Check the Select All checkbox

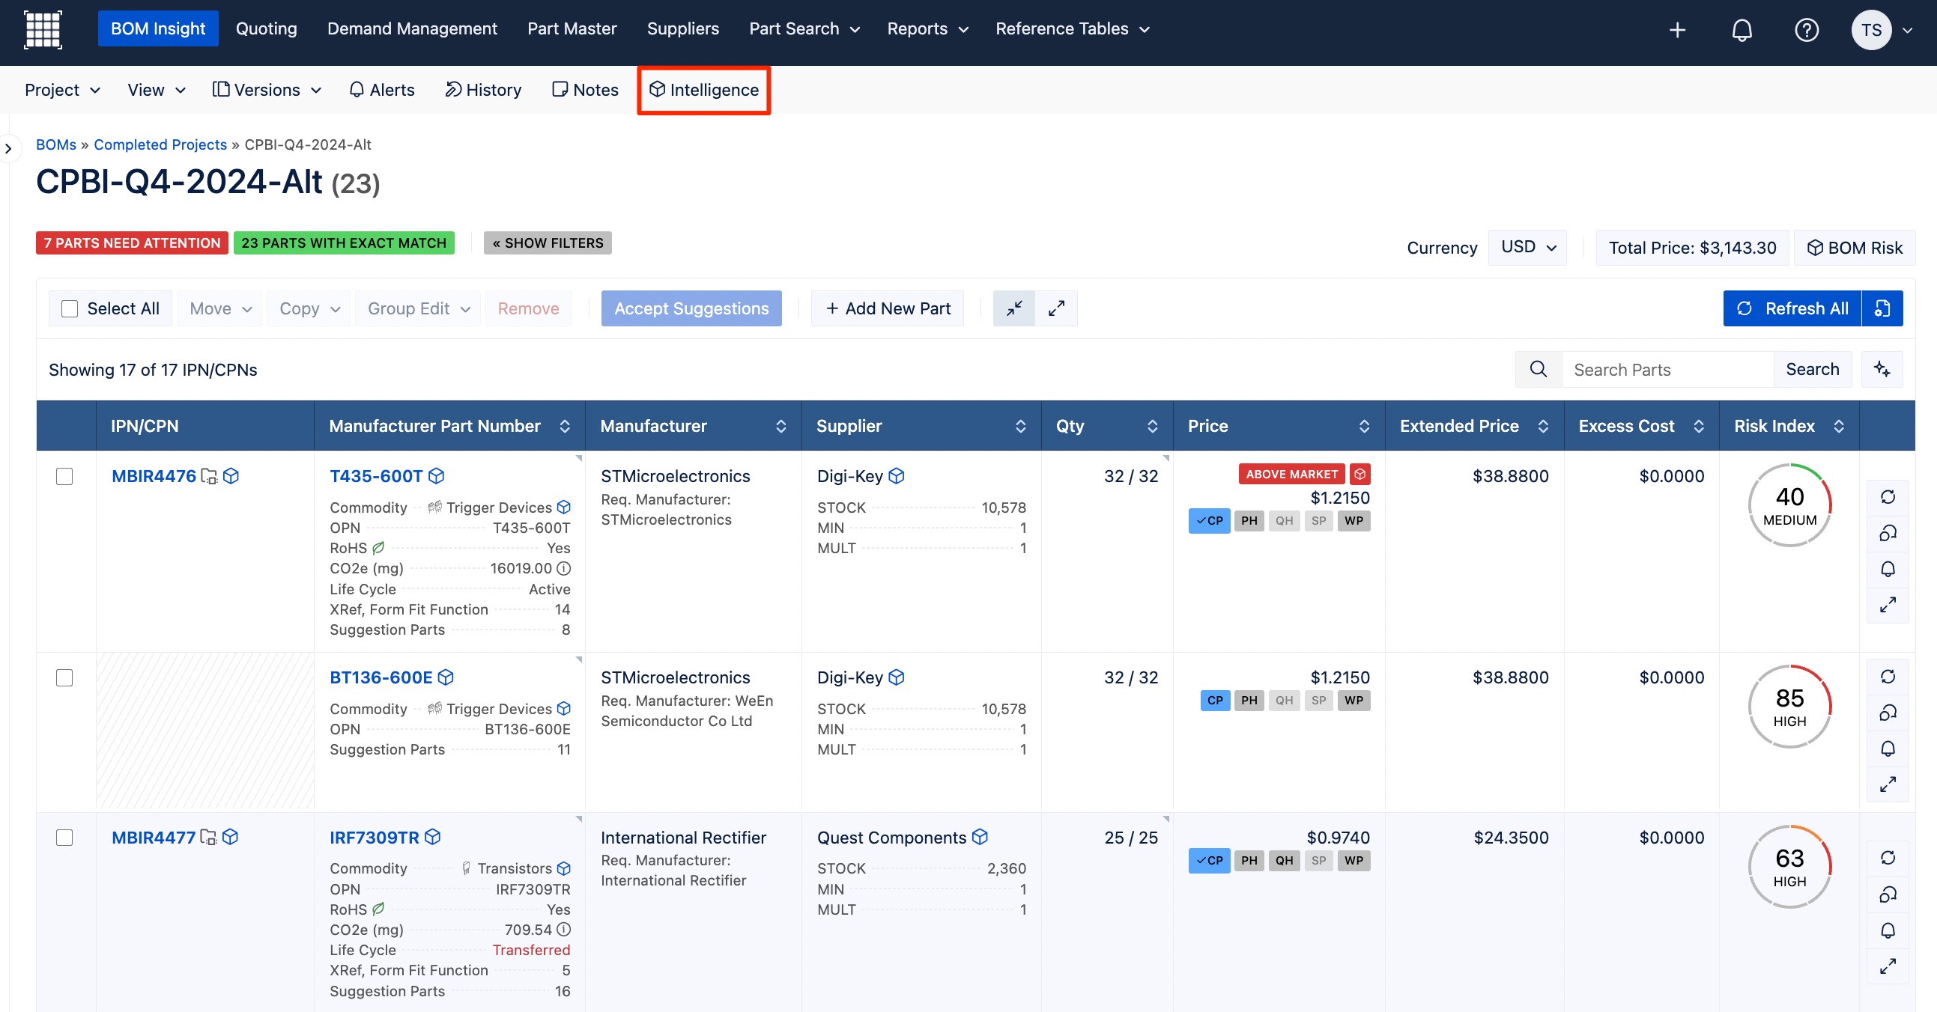click(70, 308)
